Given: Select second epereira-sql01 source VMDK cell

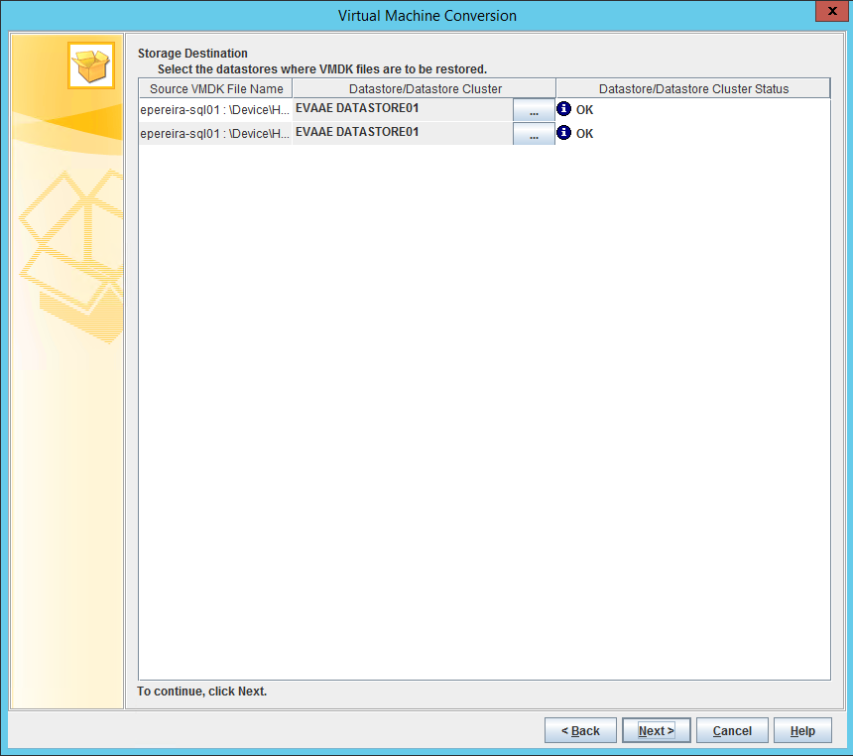Looking at the screenshot, I should [215, 134].
